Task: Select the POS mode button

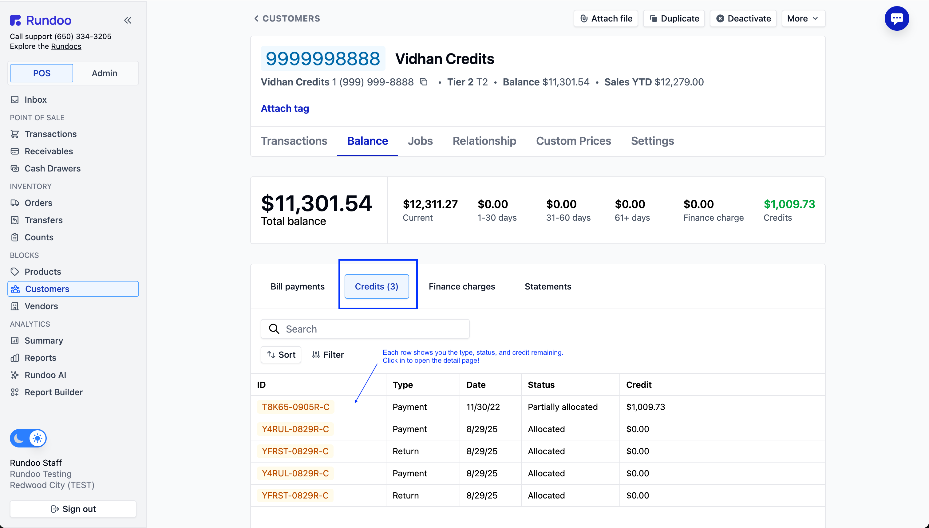Action: click(x=42, y=73)
